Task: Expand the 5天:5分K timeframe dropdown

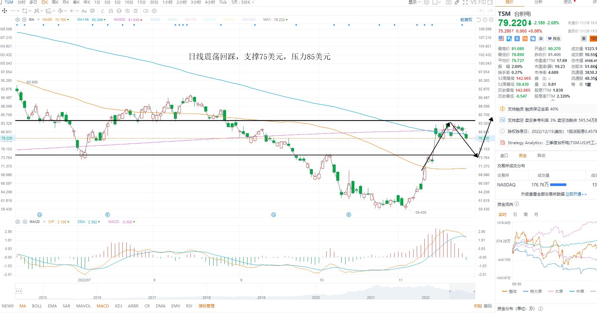Action: tap(243, 2)
